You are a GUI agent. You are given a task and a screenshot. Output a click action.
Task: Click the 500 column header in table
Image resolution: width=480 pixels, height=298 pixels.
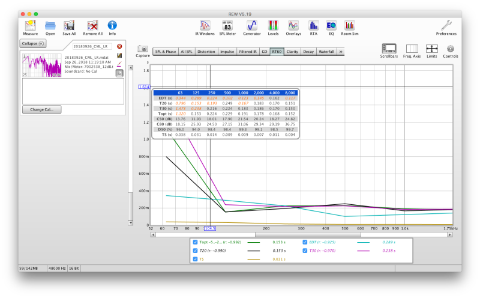pos(227,93)
